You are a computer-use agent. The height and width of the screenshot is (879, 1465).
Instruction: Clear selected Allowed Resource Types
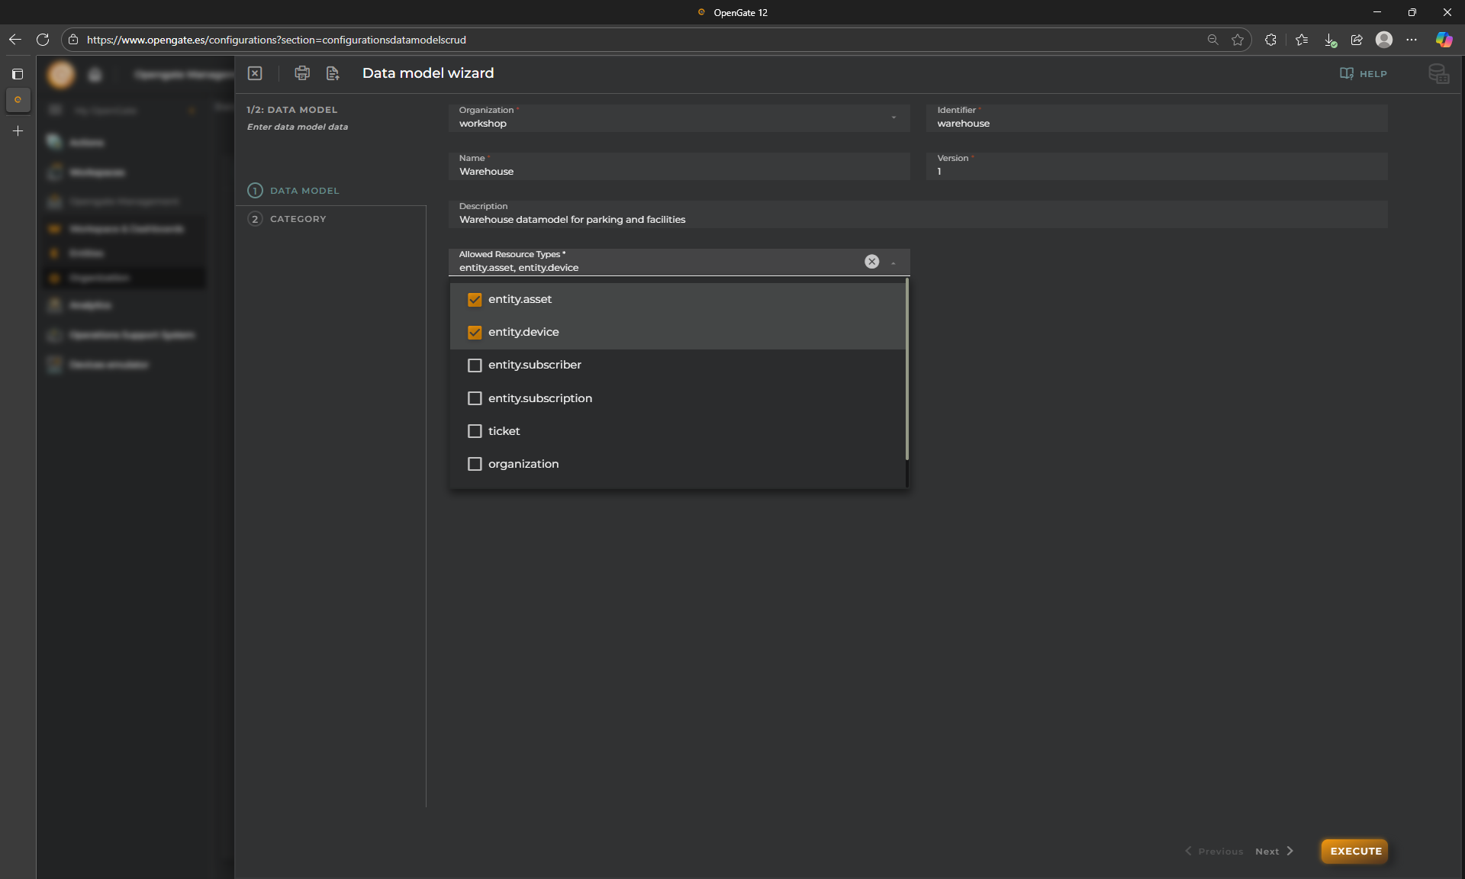click(871, 262)
